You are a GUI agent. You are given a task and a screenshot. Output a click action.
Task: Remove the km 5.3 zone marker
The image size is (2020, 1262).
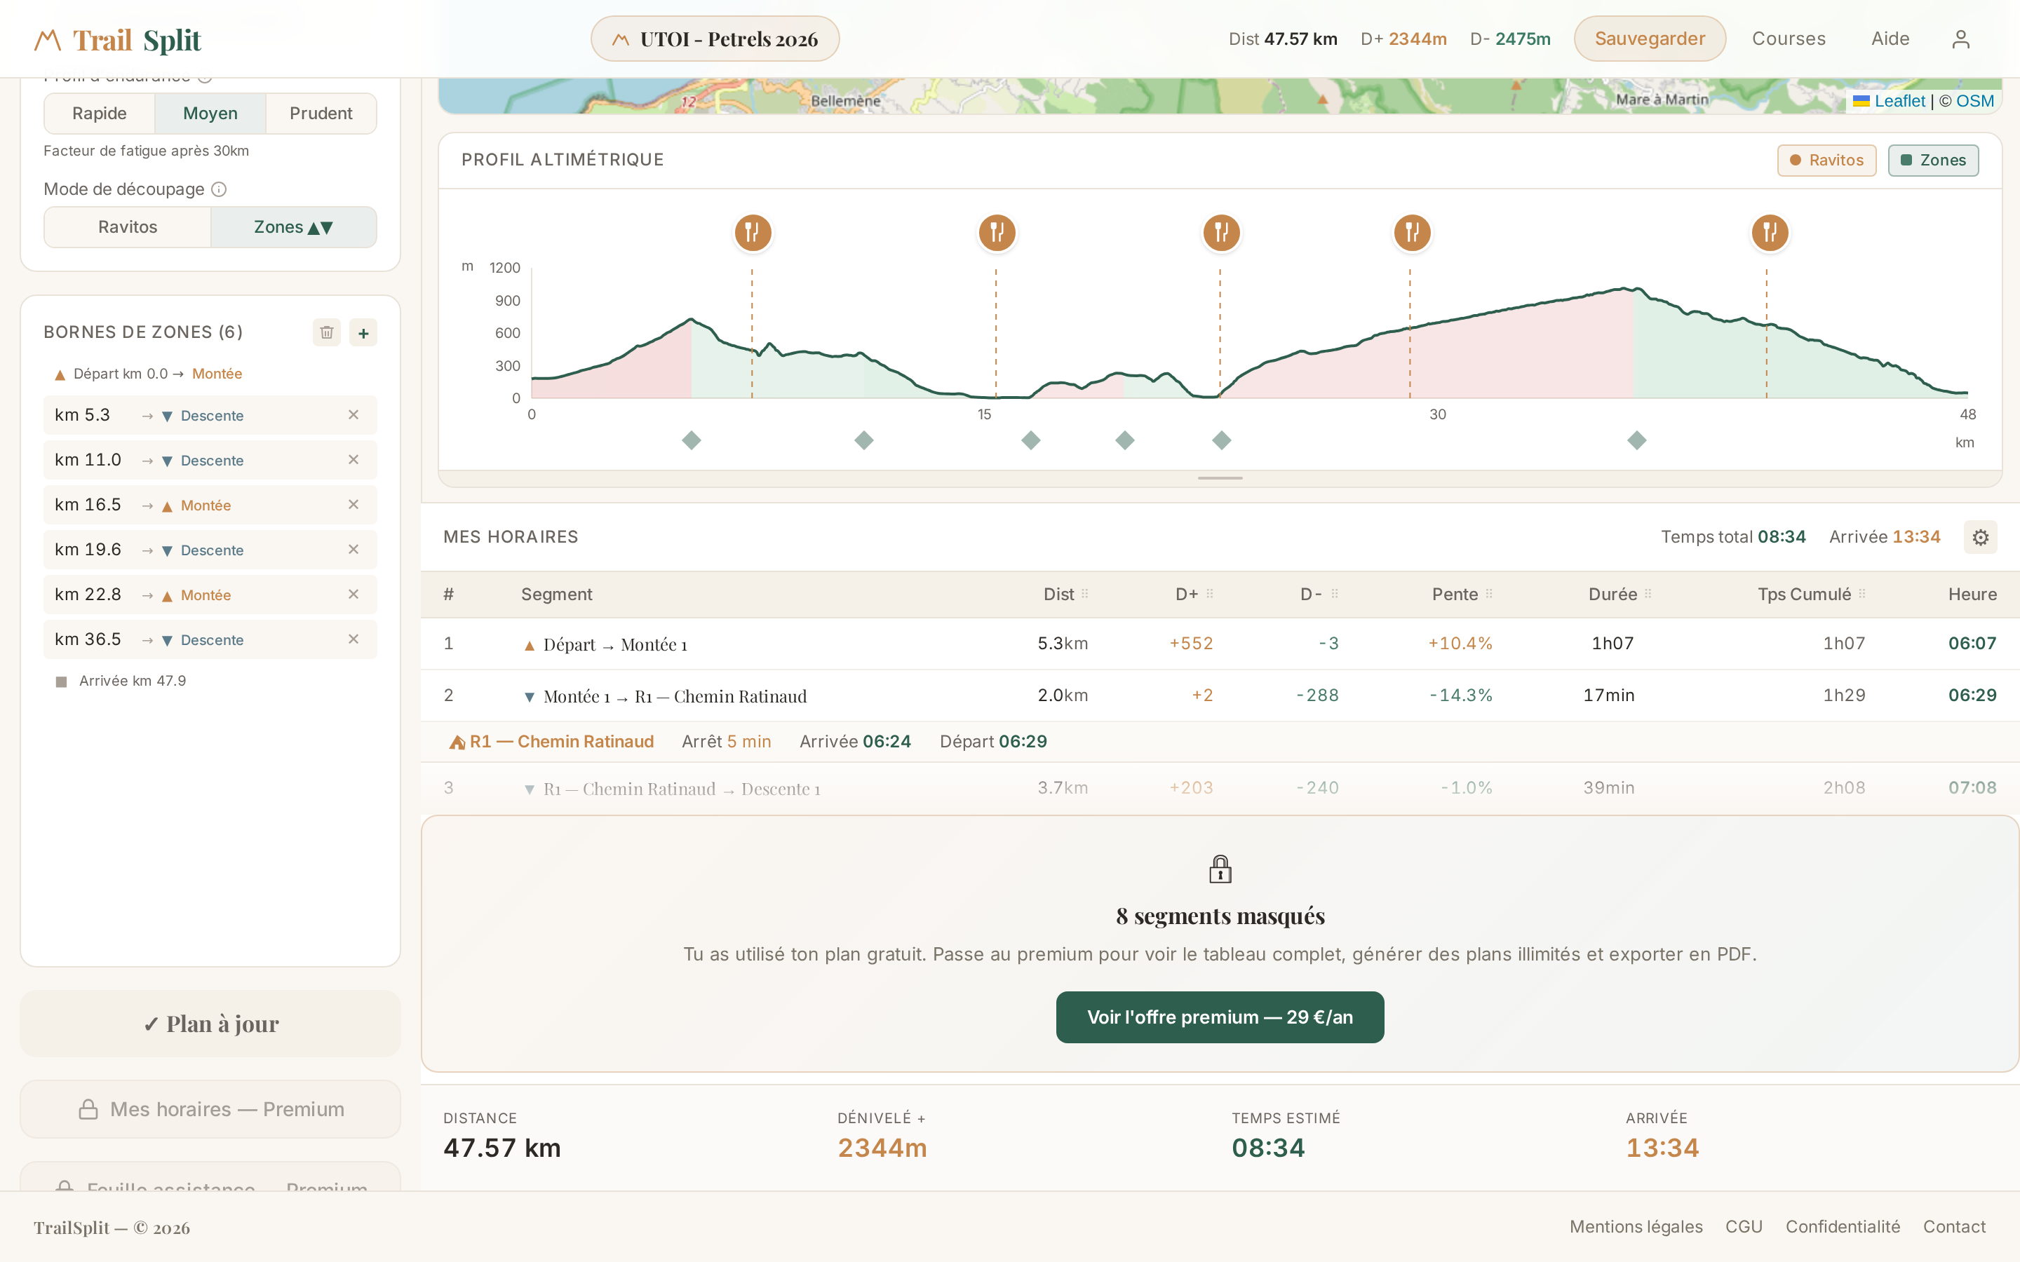tap(353, 415)
